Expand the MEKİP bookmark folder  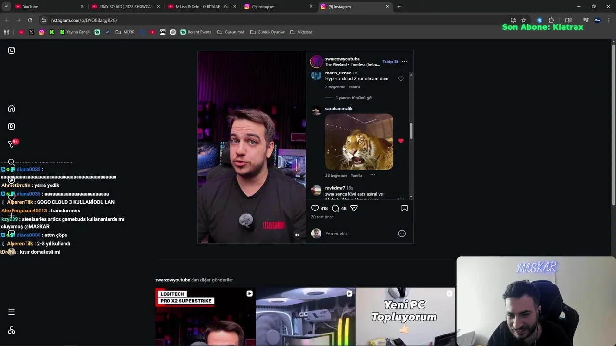click(x=125, y=32)
